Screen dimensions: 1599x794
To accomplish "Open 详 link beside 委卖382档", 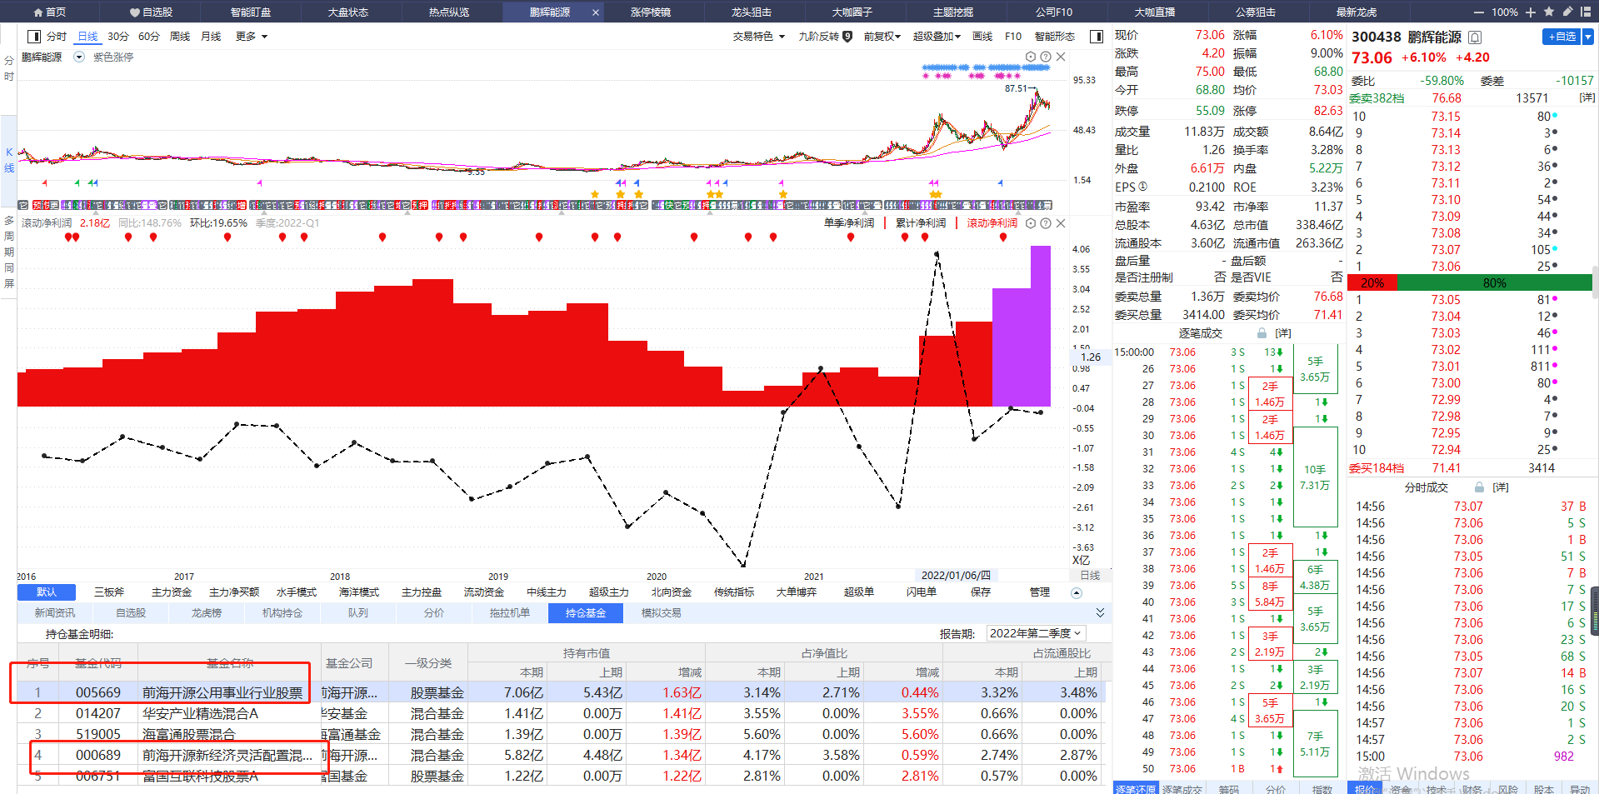I will click(1587, 97).
